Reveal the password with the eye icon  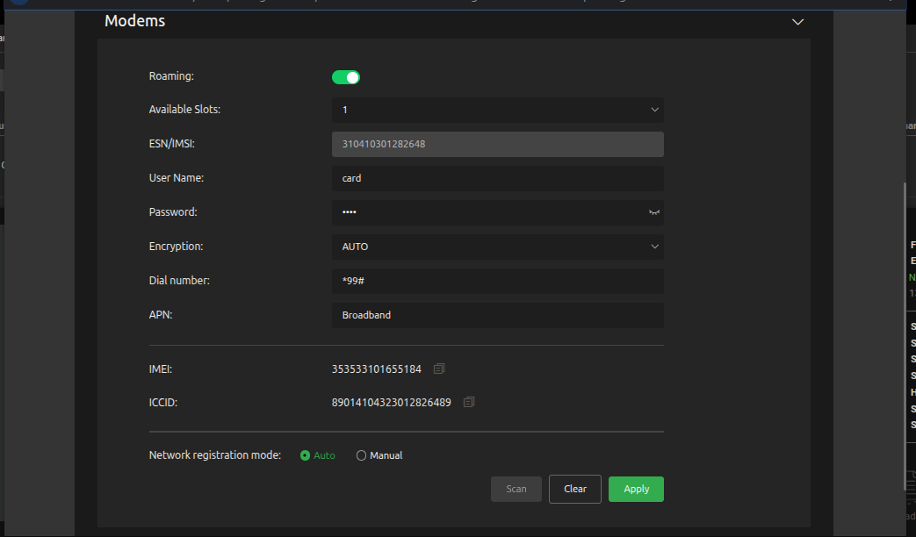click(653, 212)
